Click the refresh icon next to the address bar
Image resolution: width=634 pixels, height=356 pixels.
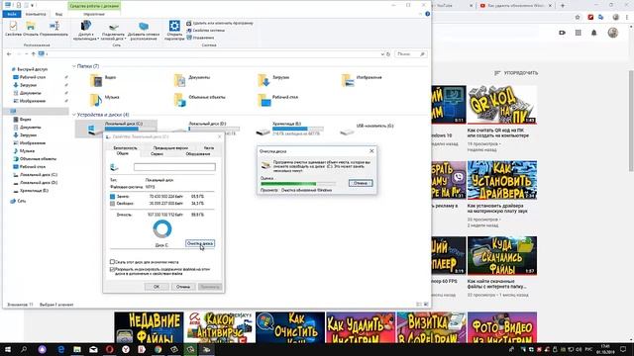(x=388, y=54)
